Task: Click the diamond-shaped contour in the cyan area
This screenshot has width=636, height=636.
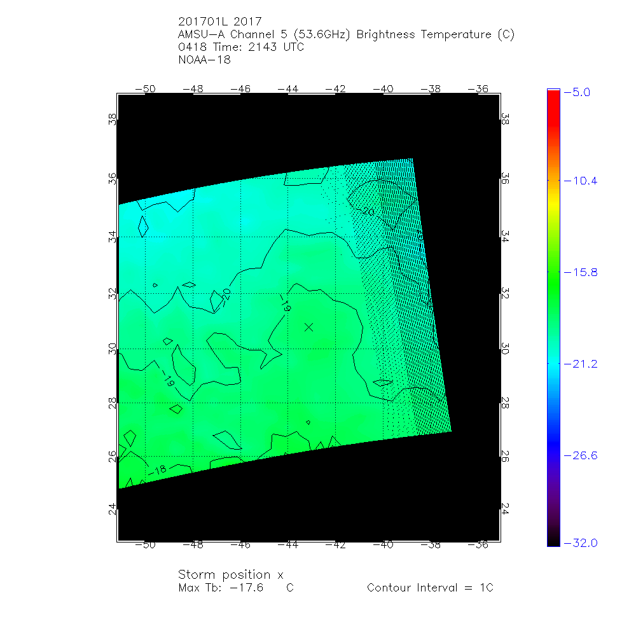Action: [143, 226]
